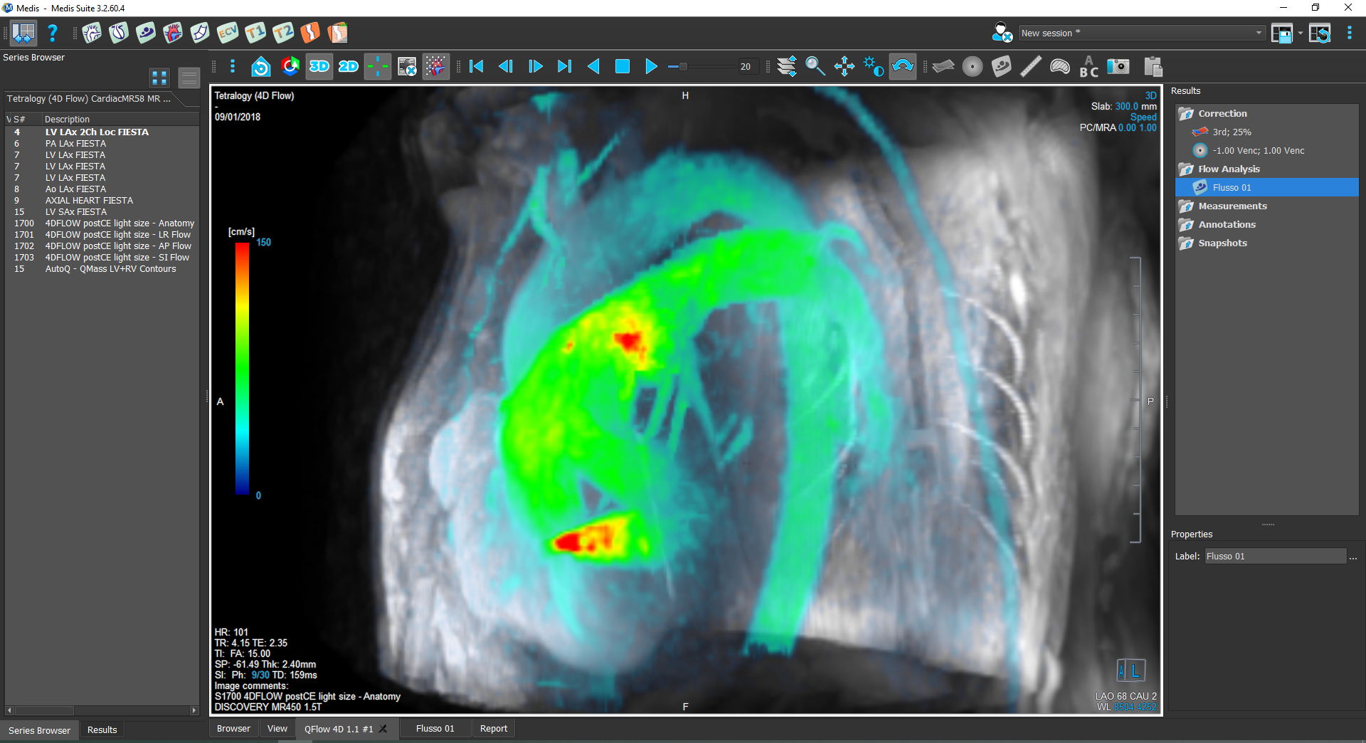Screen dimensions: 1366x743
Task: Toggle the 3D view mode
Action: (319, 66)
